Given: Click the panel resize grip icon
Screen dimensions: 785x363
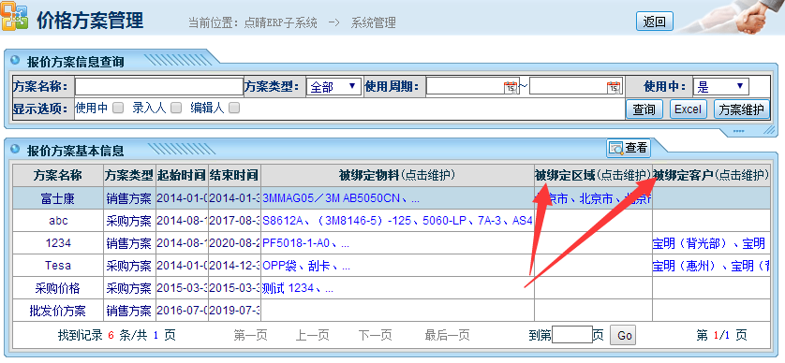Looking at the screenshot, I should coord(769,130).
